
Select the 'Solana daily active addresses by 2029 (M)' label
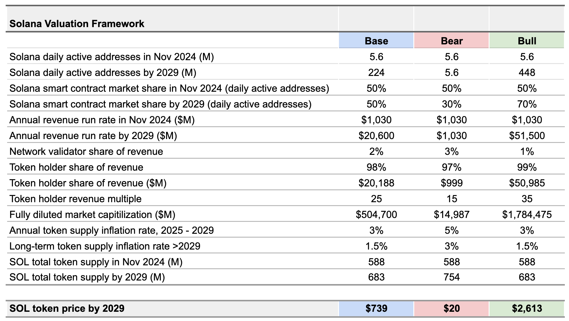click(x=103, y=72)
